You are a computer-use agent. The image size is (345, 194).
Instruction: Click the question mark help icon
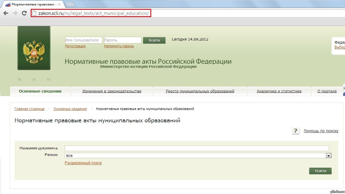[x=295, y=131]
